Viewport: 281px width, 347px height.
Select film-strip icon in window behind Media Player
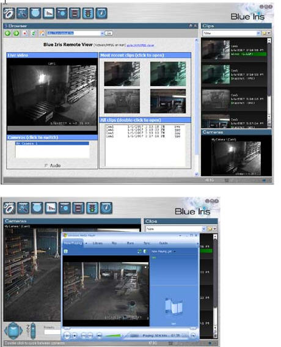click(x=78, y=208)
